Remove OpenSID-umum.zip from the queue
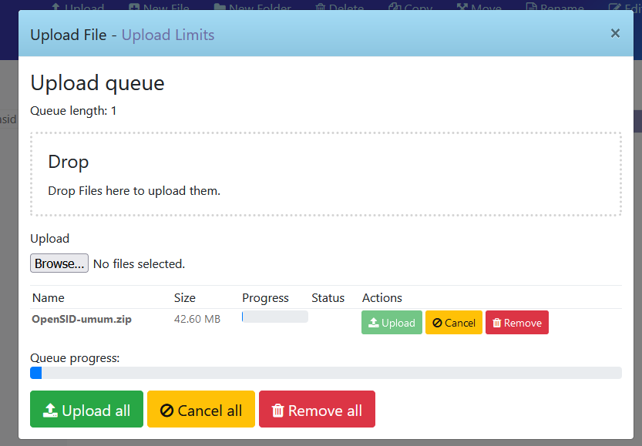 click(x=516, y=323)
